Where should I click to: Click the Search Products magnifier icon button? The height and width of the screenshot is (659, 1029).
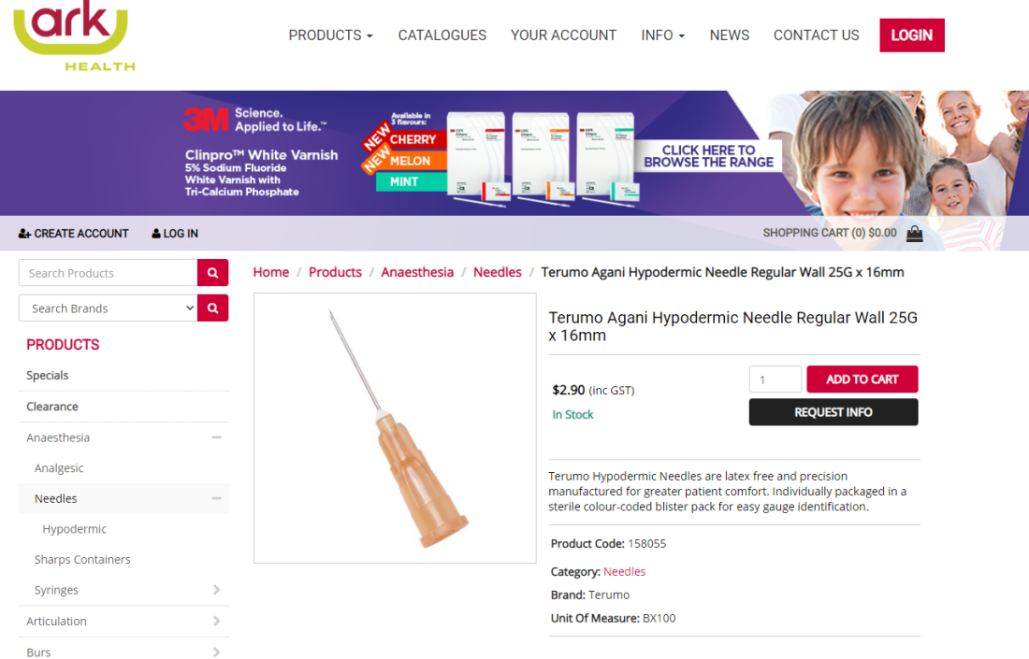tap(212, 273)
